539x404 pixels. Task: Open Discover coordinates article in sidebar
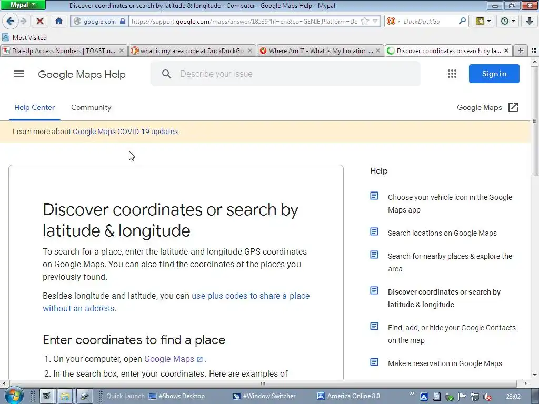pyautogui.click(x=444, y=298)
